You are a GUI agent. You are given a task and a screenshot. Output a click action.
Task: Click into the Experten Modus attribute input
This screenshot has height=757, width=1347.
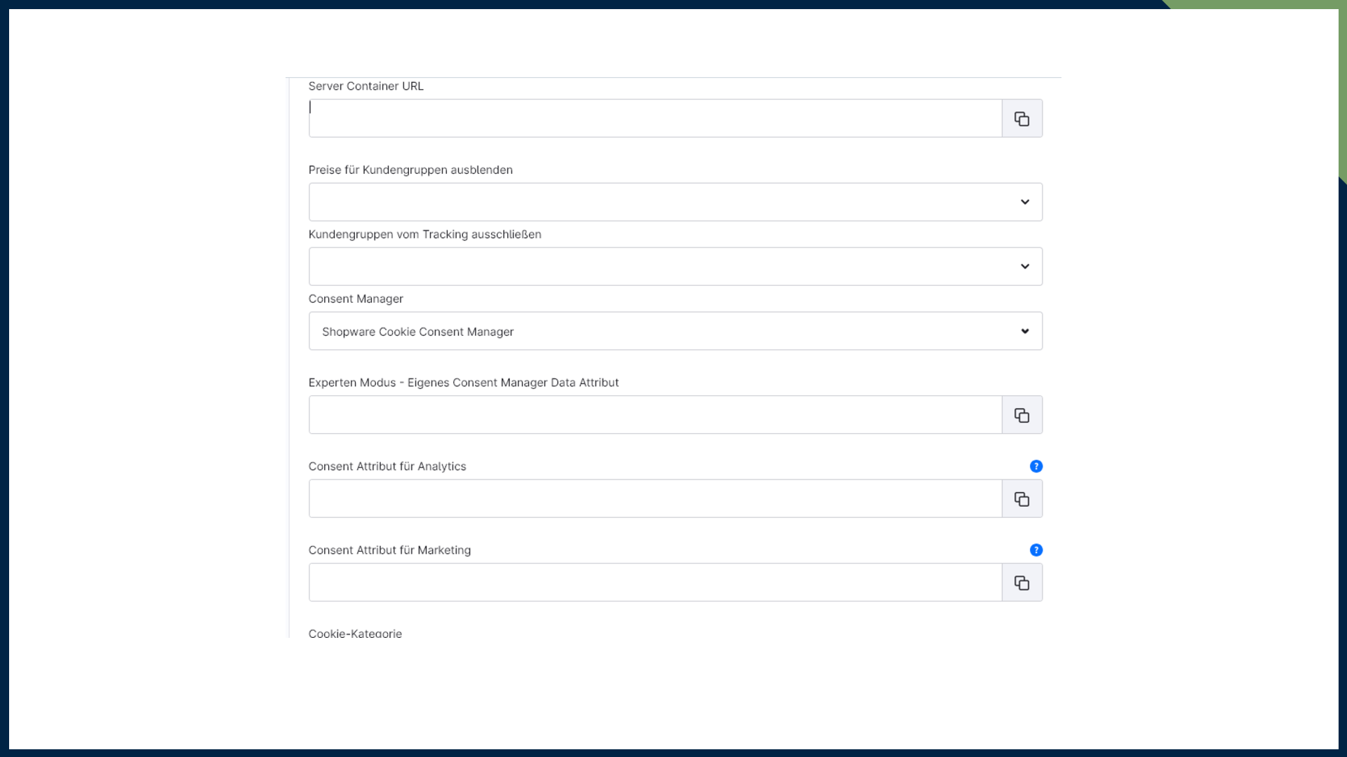coord(655,415)
